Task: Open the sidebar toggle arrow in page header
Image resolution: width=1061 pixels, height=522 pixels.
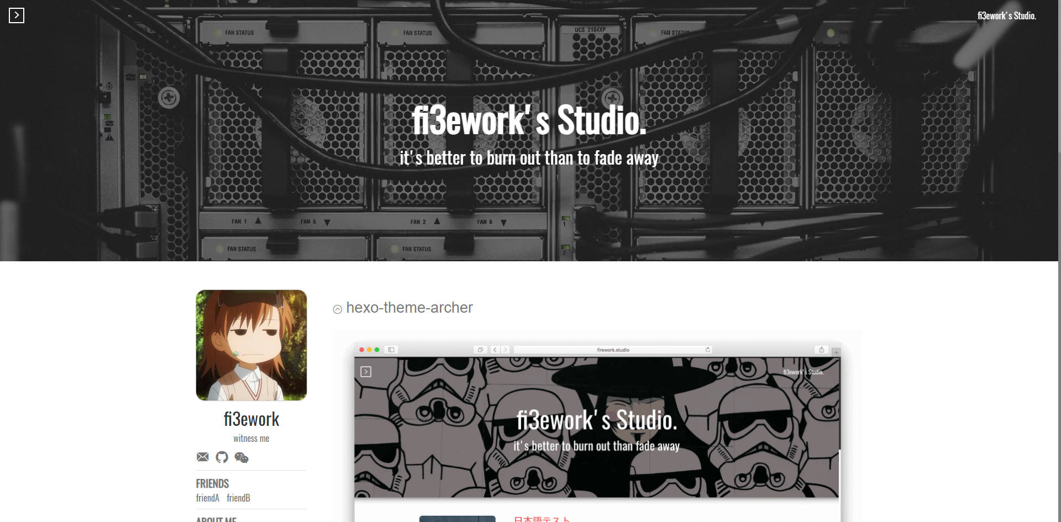Action: click(x=17, y=15)
